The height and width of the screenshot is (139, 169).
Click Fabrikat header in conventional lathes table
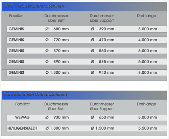22,104
